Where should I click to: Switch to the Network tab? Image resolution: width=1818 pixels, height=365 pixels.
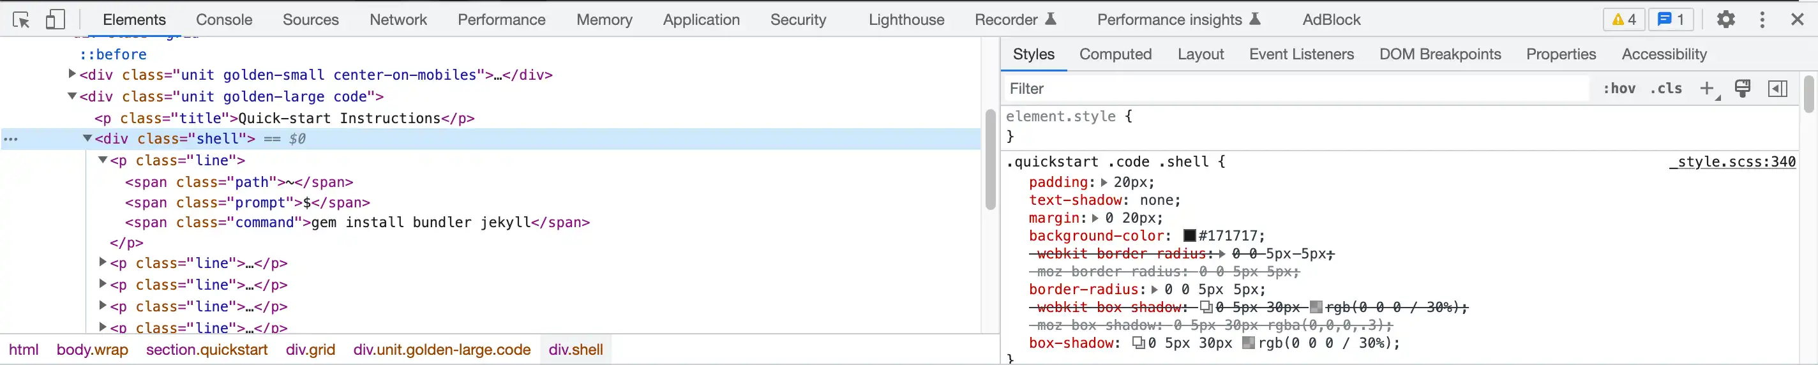coord(398,20)
